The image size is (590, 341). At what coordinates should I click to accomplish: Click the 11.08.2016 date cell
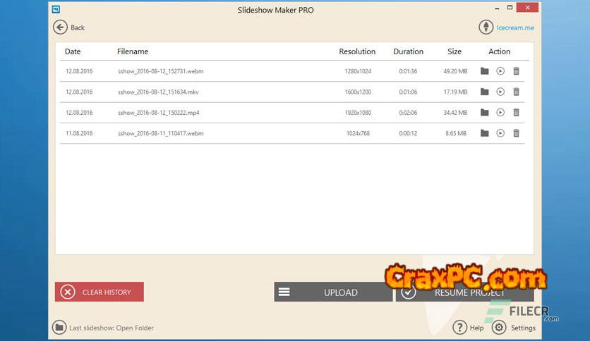point(79,133)
